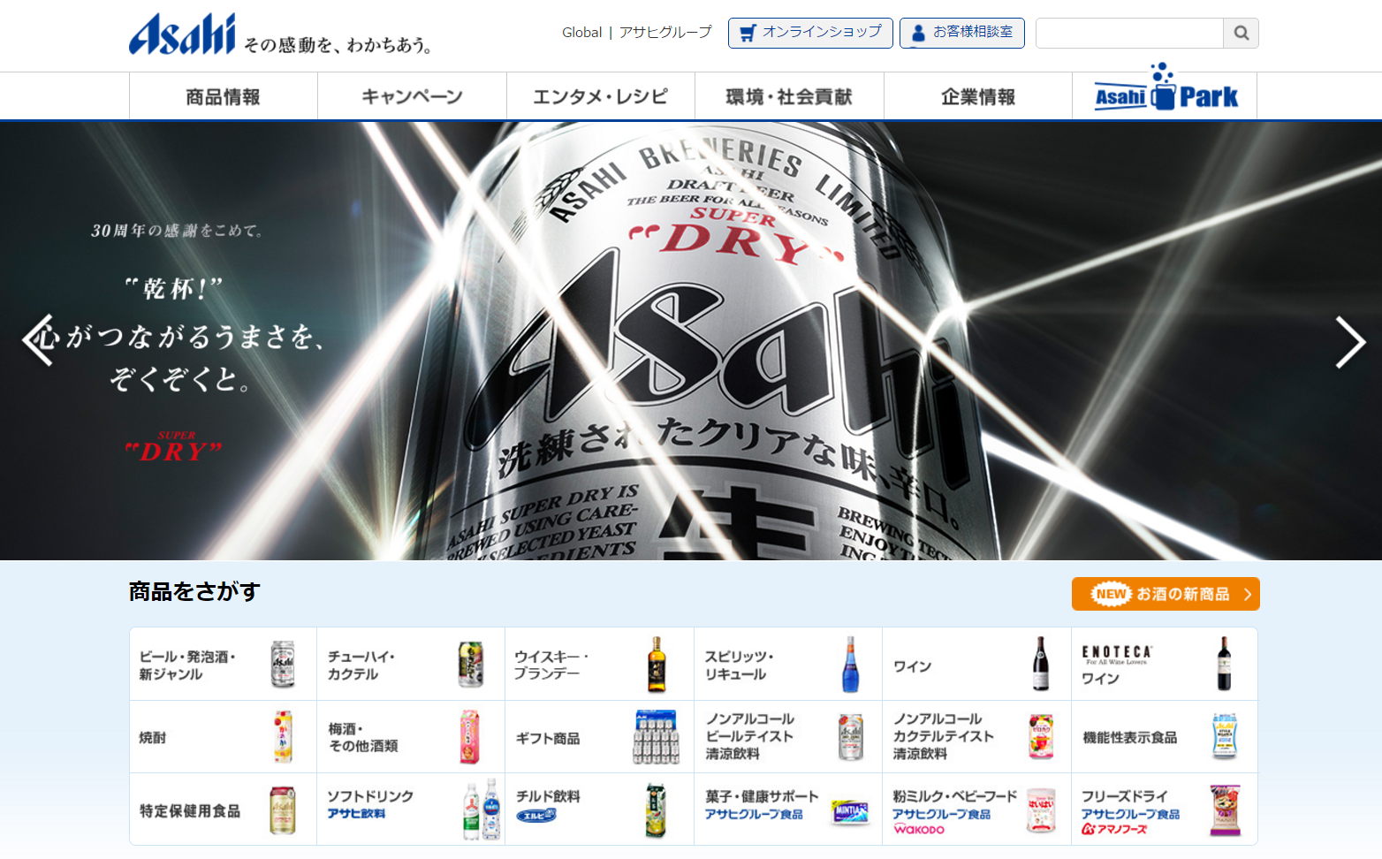The image size is (1382, 859).
Task: Open ビール・発泡酒・新ジャンル category
Action: [224, 664]
